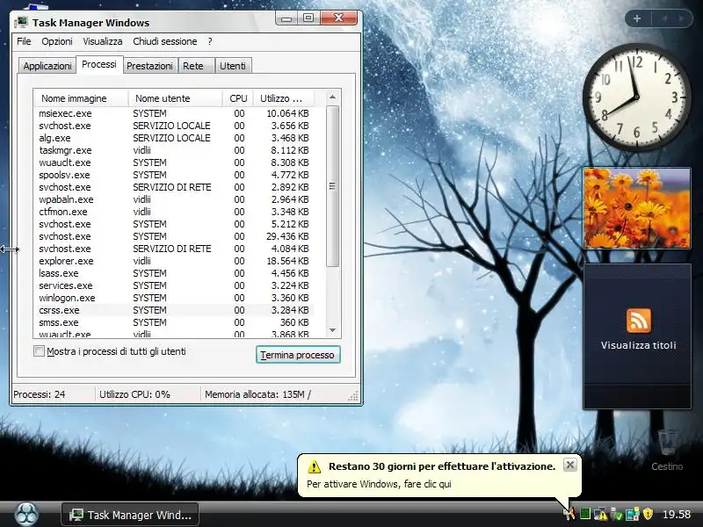Open the Chiudi sessione menu

165,41
